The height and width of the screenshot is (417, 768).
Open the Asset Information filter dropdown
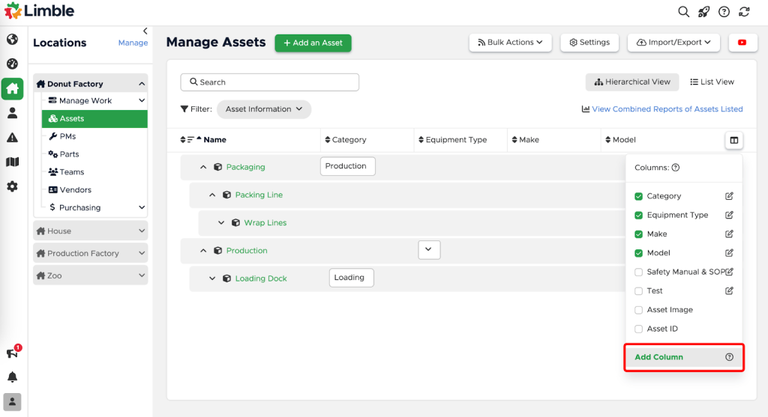(263, 109)
